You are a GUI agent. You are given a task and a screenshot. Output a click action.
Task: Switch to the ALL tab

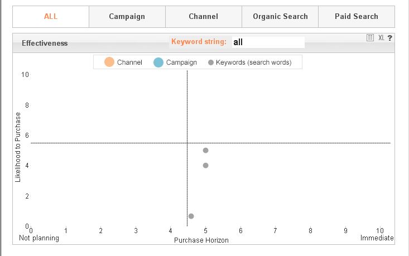[51, 17]
